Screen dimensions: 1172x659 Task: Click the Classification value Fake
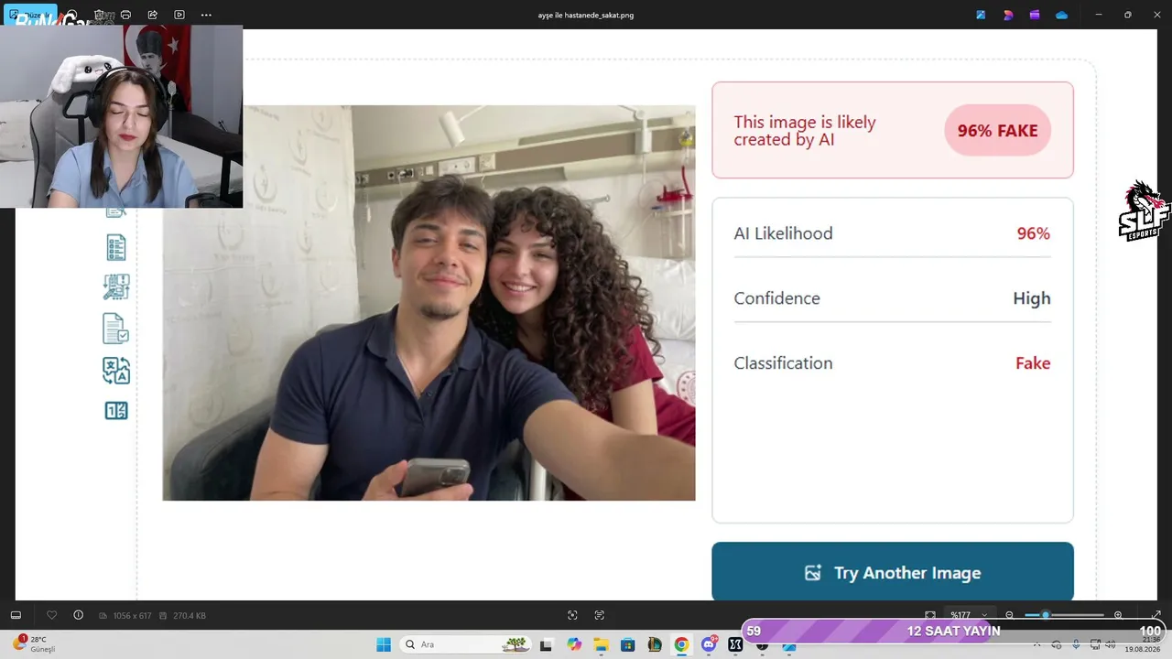pyautogui.click(x=1033, y=363)
